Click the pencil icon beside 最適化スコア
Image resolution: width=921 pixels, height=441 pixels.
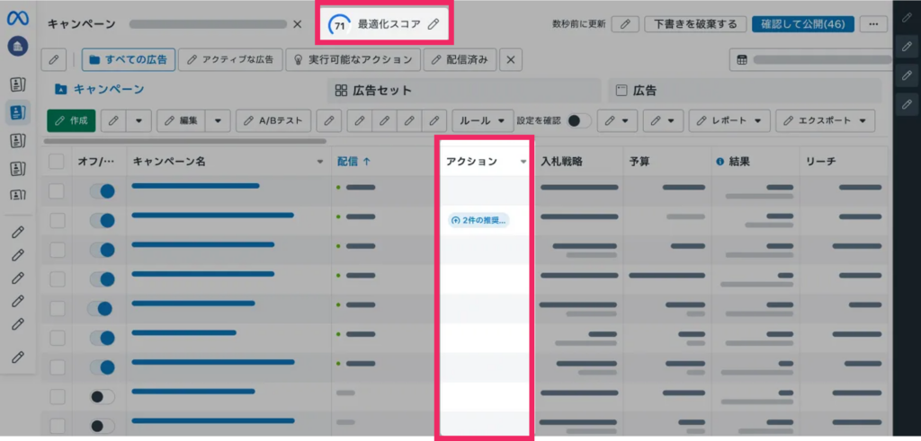coord(433,24)
